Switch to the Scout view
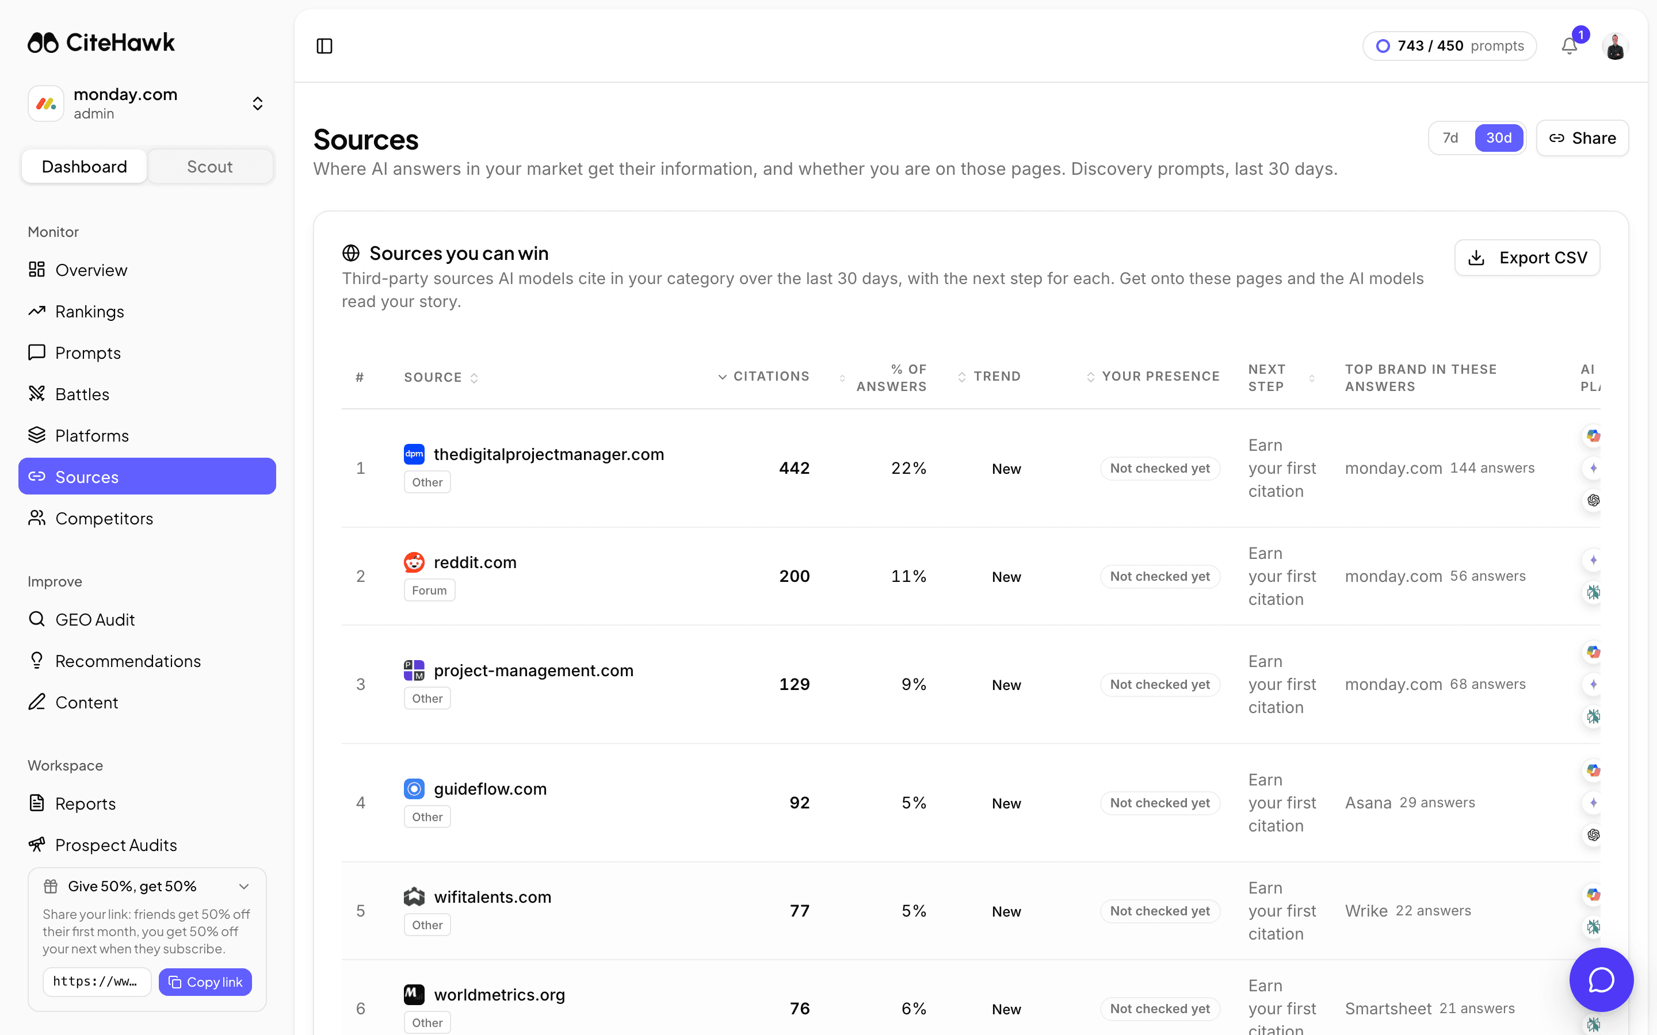 pos(209,166)
